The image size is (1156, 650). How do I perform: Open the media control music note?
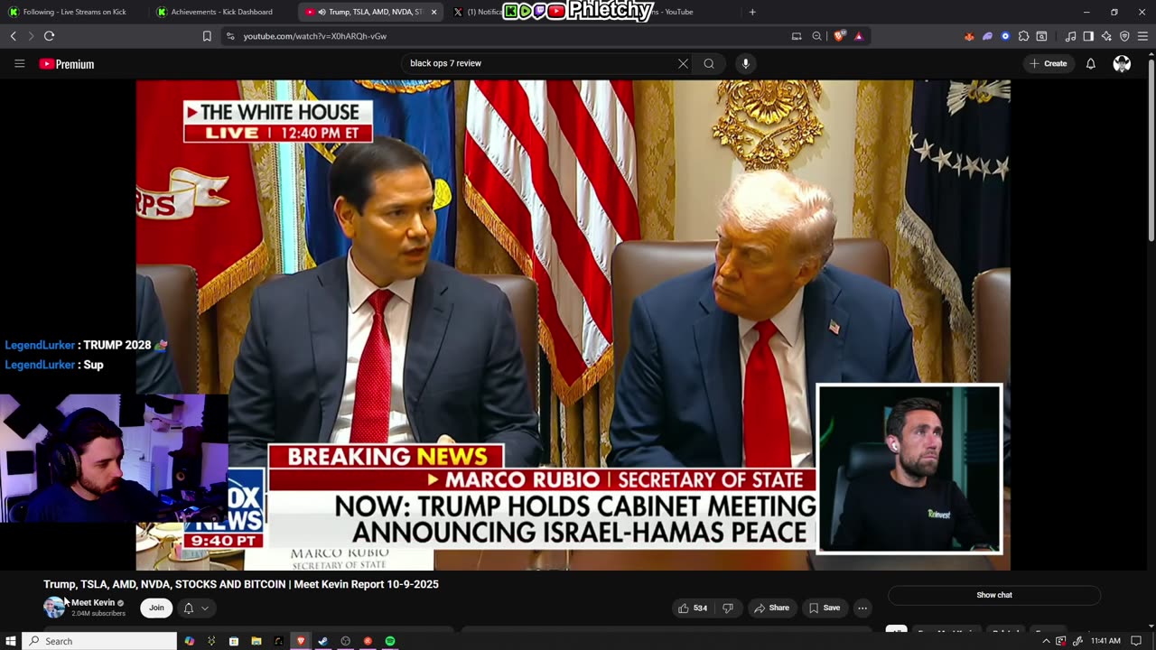click(1070, 36)
